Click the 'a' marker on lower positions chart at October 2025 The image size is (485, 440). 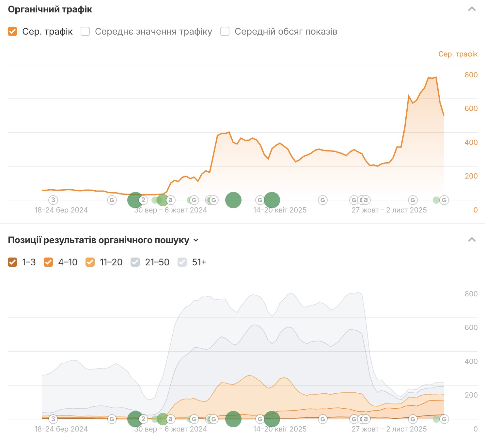point(366,419)
